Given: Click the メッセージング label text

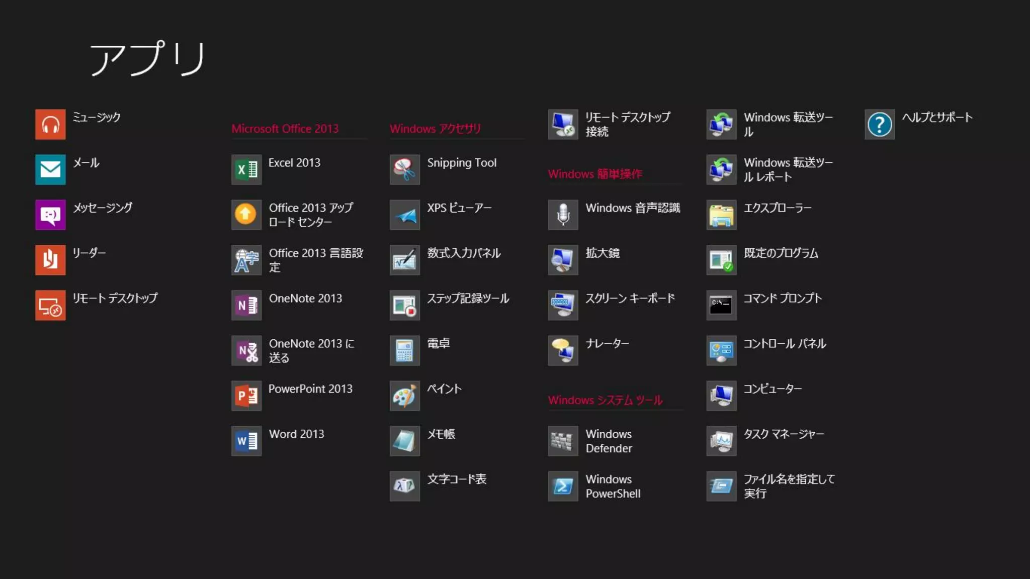Looking at the screenshot, I should coord(103,208).
